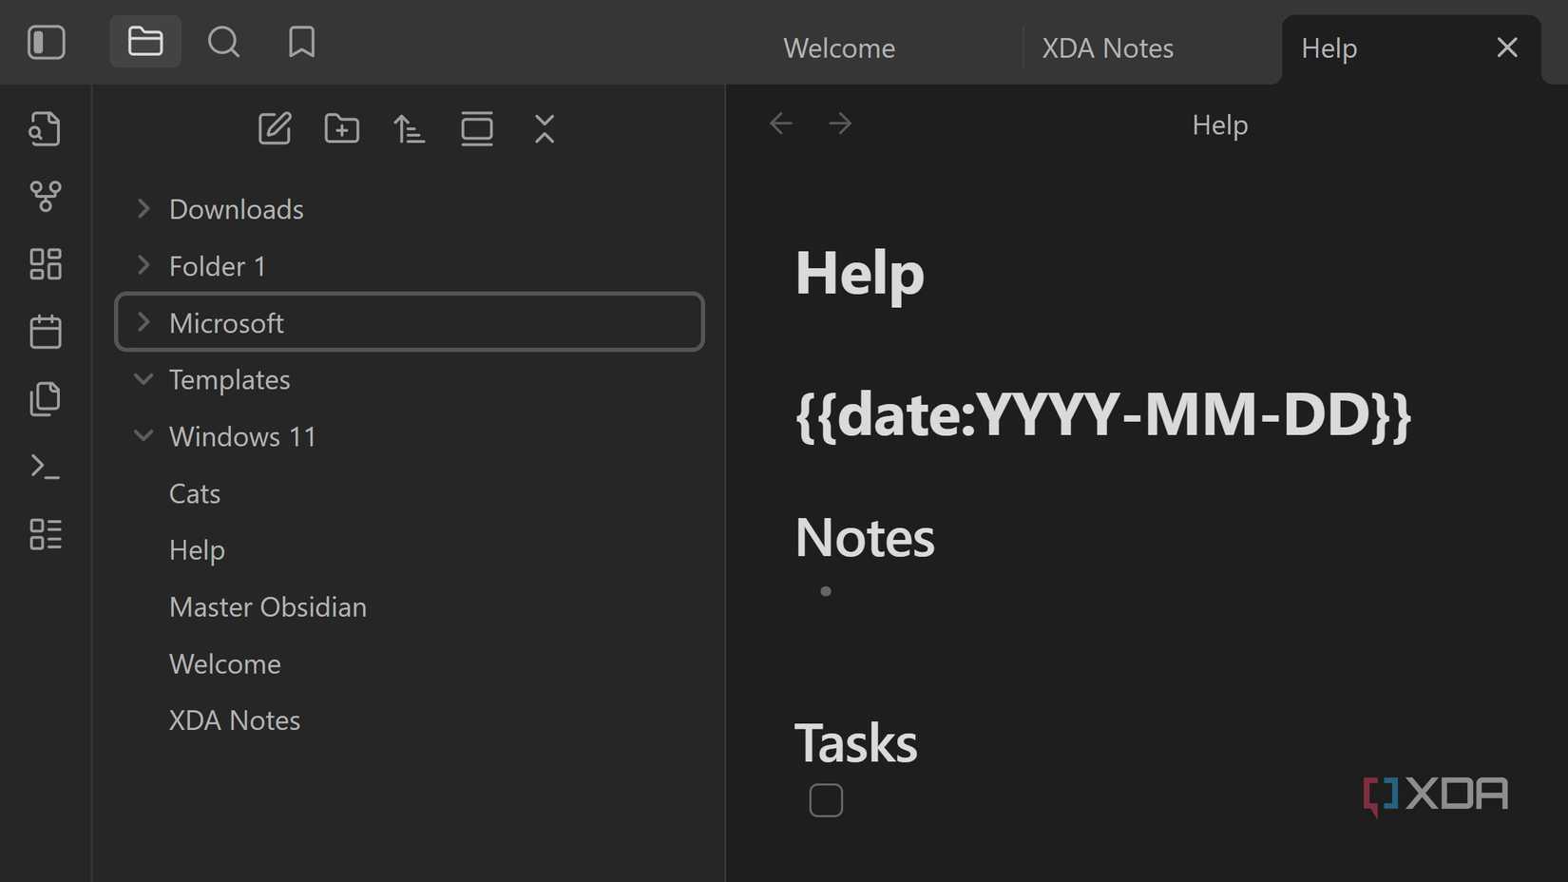Open the quick switcher

pyautogui.click(x=45, y=129)
